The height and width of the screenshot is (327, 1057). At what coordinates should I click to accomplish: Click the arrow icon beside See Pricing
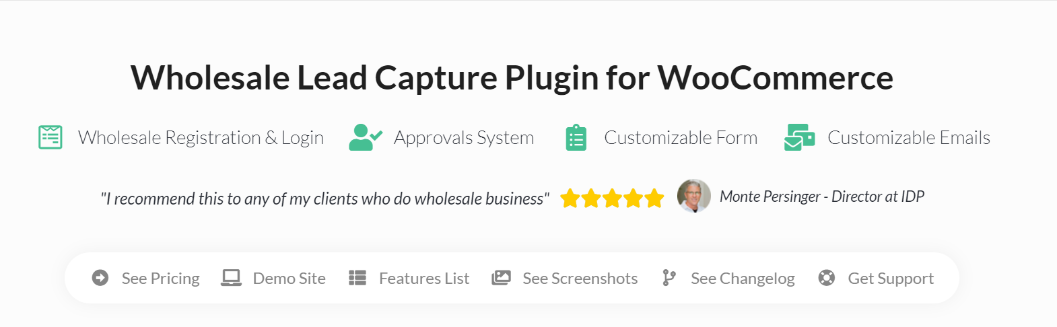point(100,278)
